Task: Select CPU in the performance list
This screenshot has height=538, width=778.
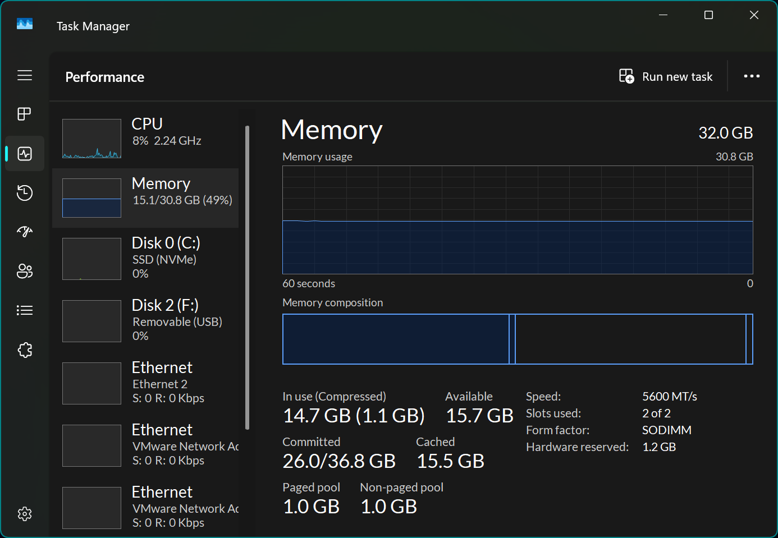Action: click(146, 137)
